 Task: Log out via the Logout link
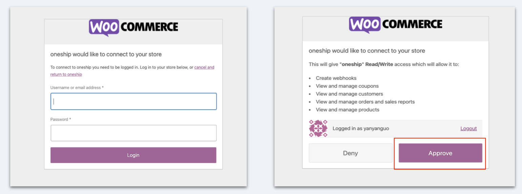468,128
